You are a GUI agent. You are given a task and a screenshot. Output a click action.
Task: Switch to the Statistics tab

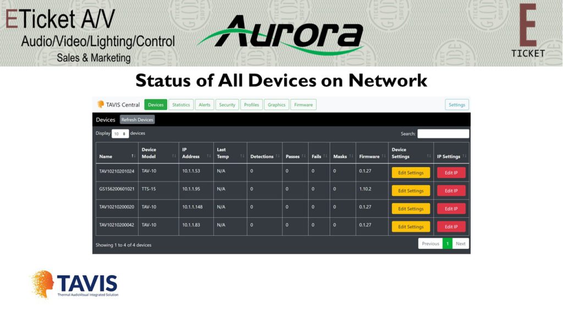pos(181,105)
